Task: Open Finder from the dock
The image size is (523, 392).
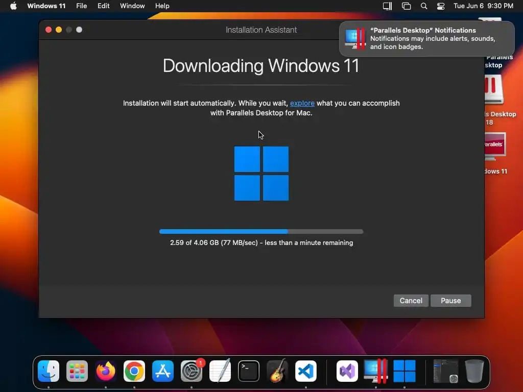Action: click(x=49, y=371)
